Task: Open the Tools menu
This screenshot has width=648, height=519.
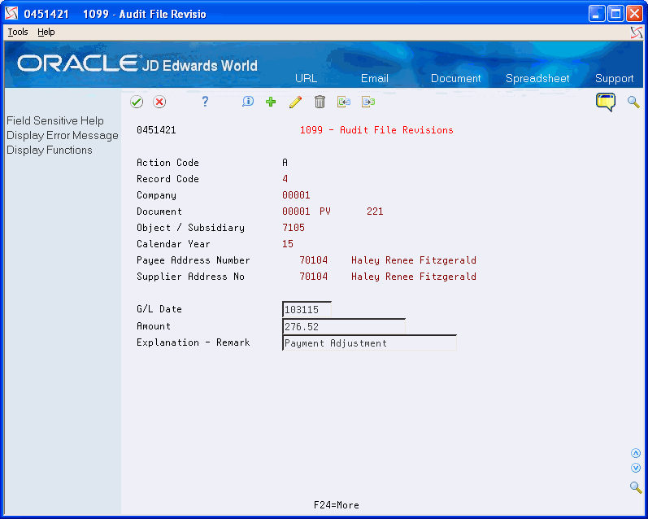Action: (x=18, y=32)
